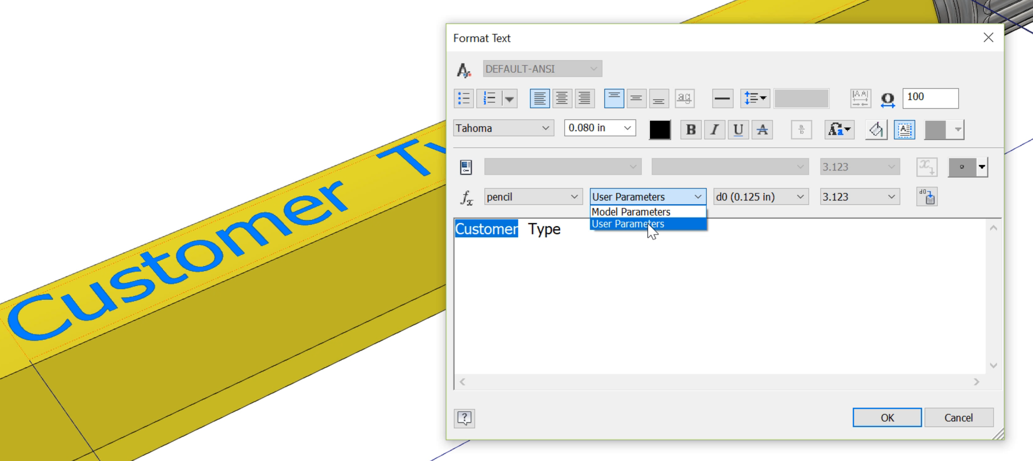Enable Underline formatting
Viewport: 1033px width, 461px height.
(x=738, y=130)
